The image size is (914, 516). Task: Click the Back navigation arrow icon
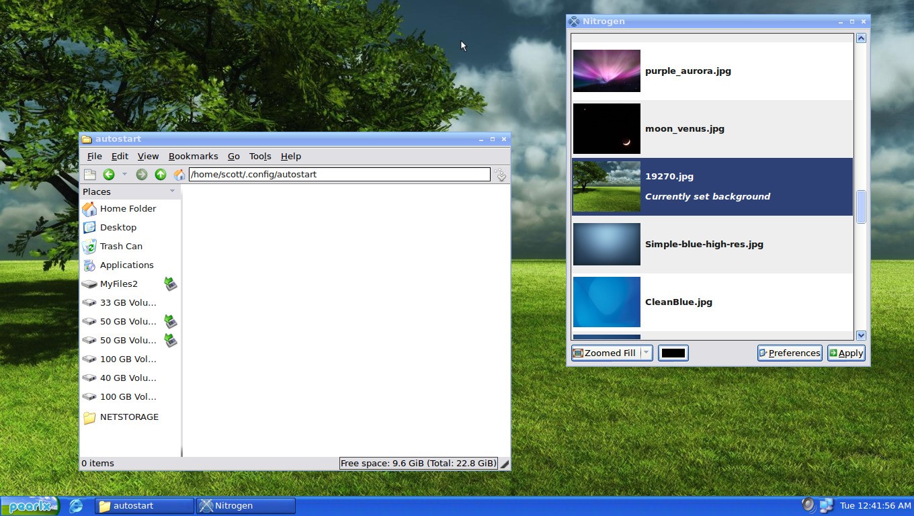click(x=108, y=174)
